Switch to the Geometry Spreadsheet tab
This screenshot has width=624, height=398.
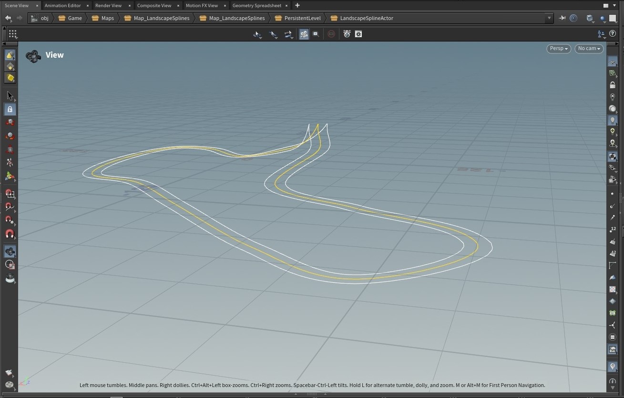coord(256,6)
